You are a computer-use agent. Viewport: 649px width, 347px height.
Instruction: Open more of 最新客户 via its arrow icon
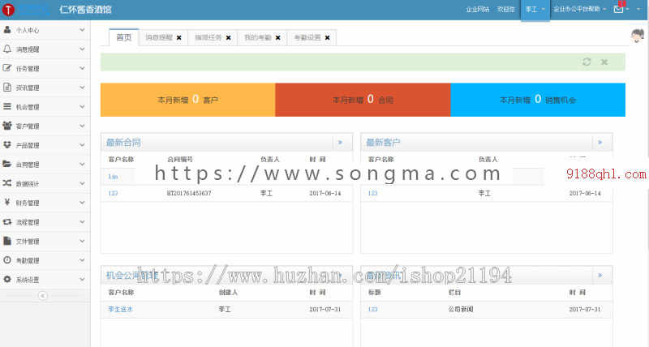[x=600, y=142]
